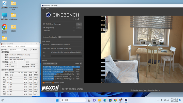Image resolution: width=183 pixels, height=103 pixels.
Task: Open the taskbar clock and date
Action: (x=174, y=100)
